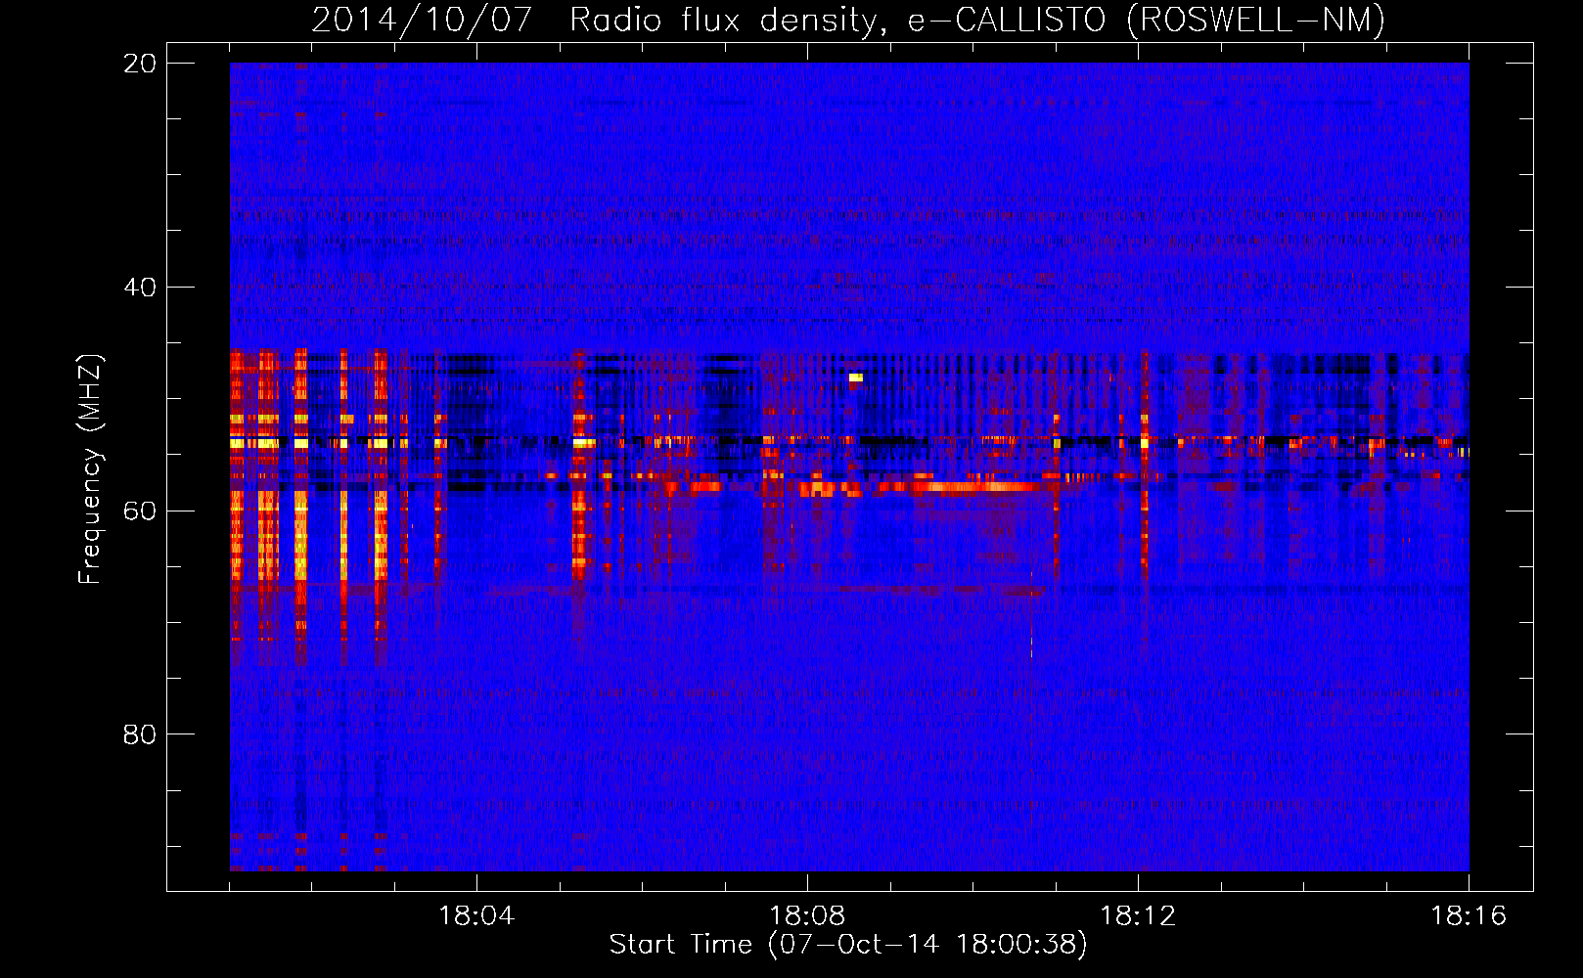
Task: Click the time tick label '18:08'
Action: pyautogui.click(x=807, y=916)
